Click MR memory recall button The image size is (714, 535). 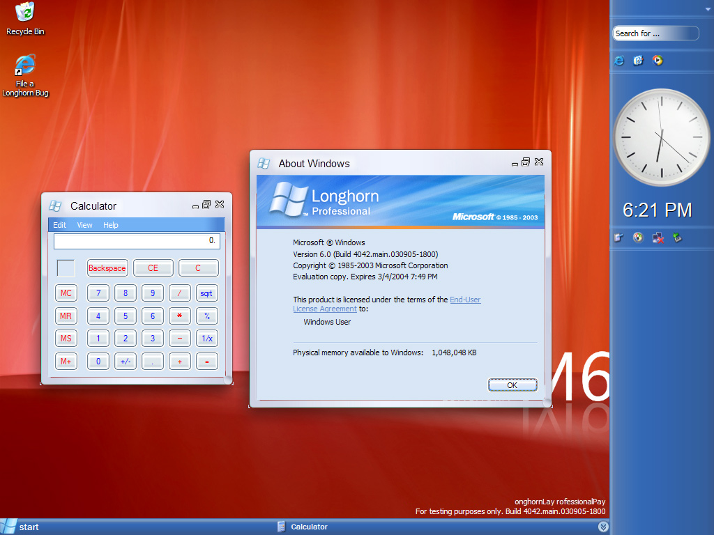[x=66, y=316]
